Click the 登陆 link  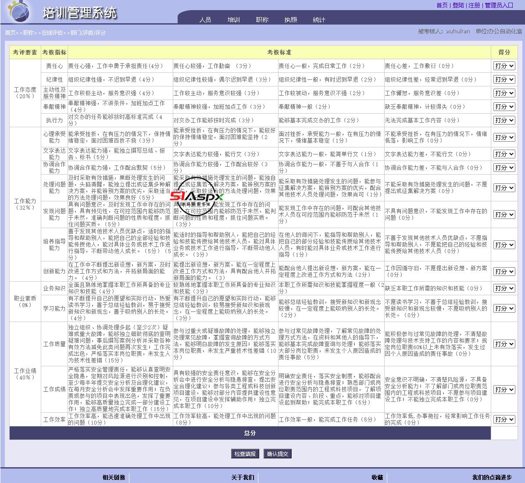pos(458,5)
